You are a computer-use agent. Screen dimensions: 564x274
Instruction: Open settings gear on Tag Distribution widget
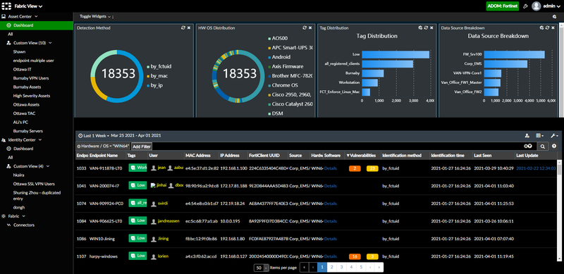pos(420,27)
